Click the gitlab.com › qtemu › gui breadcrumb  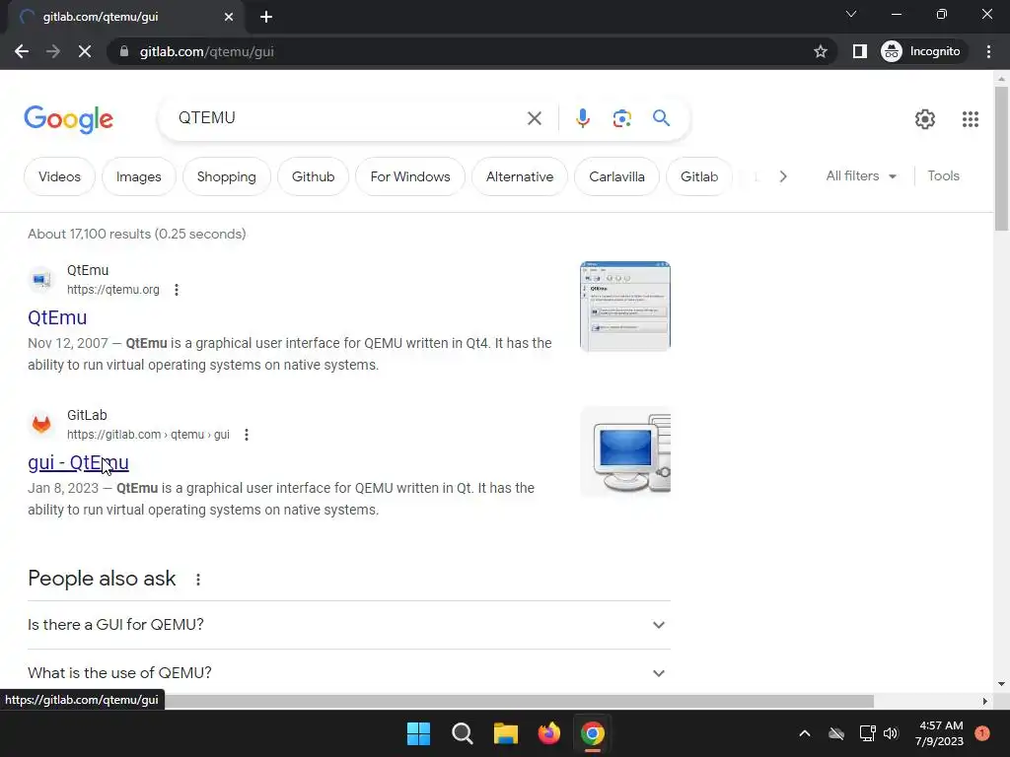pos(148,435)
